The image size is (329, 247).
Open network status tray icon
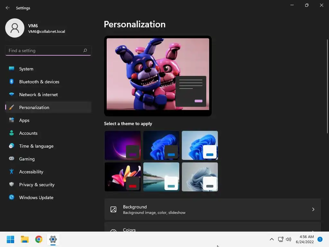click(x=281, y=239)
